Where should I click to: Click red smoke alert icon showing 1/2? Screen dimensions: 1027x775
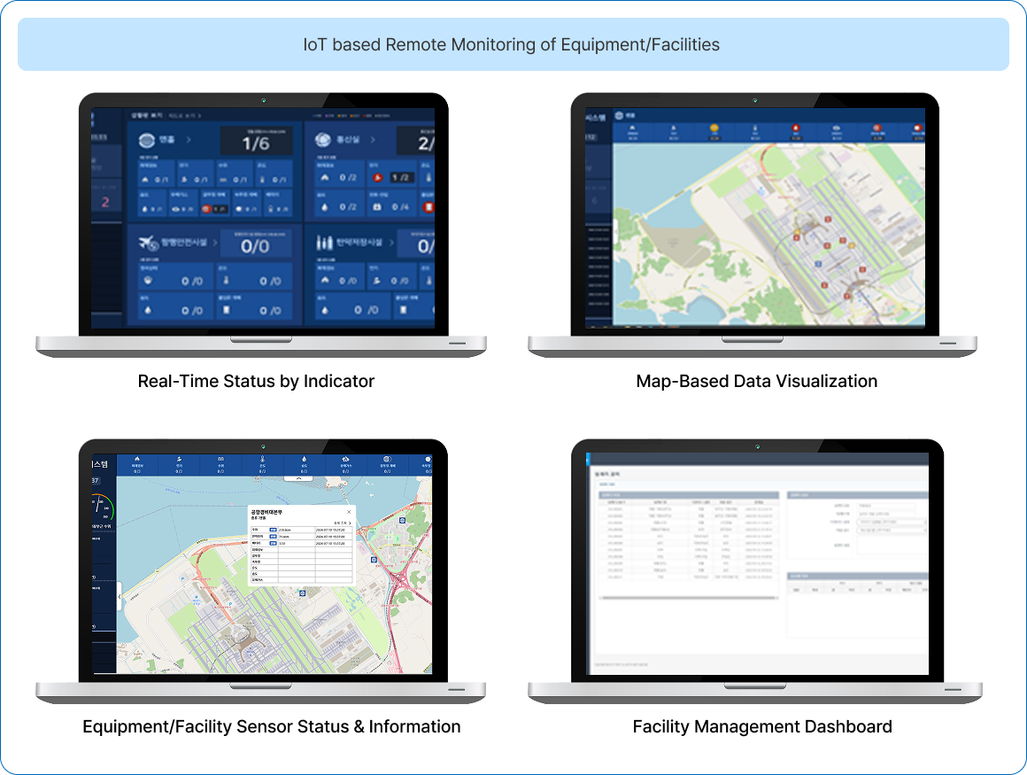click(x=377, y=177)
